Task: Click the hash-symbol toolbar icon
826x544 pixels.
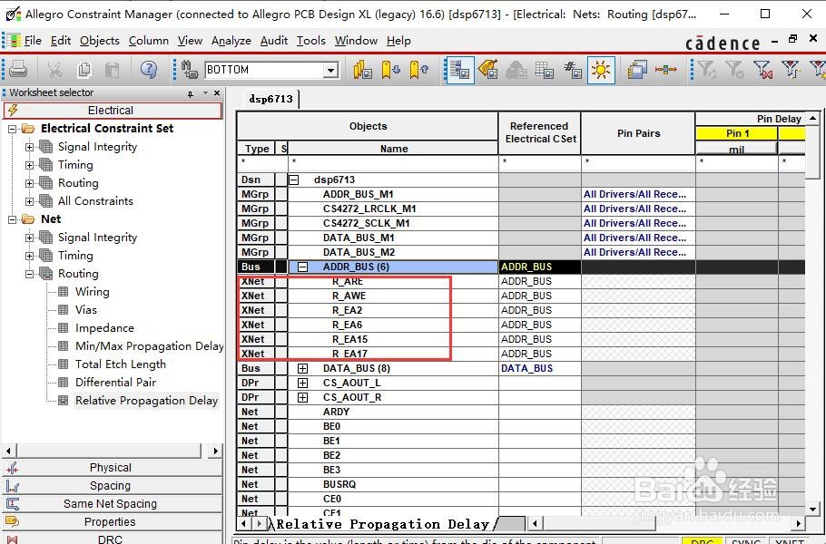Action: click(573, 70)
